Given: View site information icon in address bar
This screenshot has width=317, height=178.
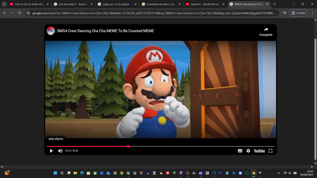Looking at the screenshot, I should pyautogui.click(x=28, y=13).
